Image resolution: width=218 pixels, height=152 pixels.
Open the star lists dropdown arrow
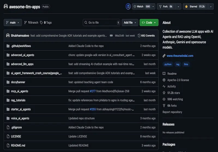[x=211, y=7]
